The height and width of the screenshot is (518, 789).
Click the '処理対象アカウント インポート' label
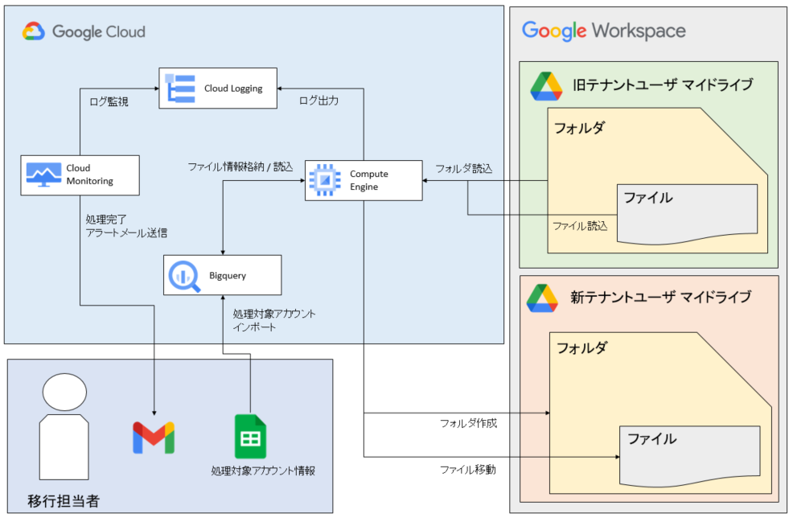[x=274, y=320]
